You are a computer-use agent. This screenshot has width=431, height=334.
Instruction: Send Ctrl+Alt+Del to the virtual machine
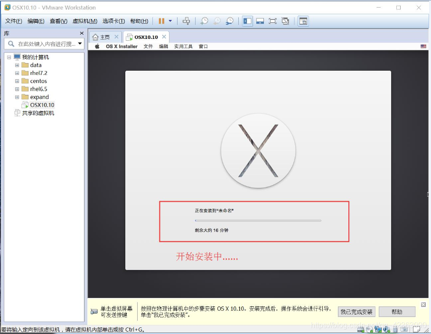click(x=186, y=21)
